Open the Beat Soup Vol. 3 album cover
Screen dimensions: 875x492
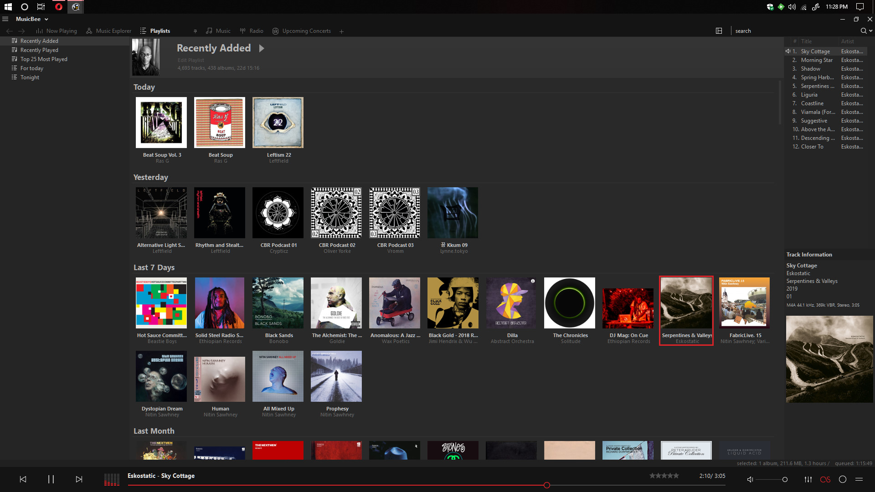(x=161, y=123)
